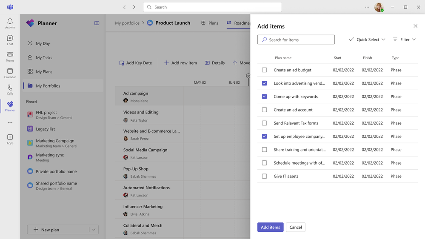Collapse the Planner navigation panel icon
The height and width of the screenshot is (239, 425).
97,23
